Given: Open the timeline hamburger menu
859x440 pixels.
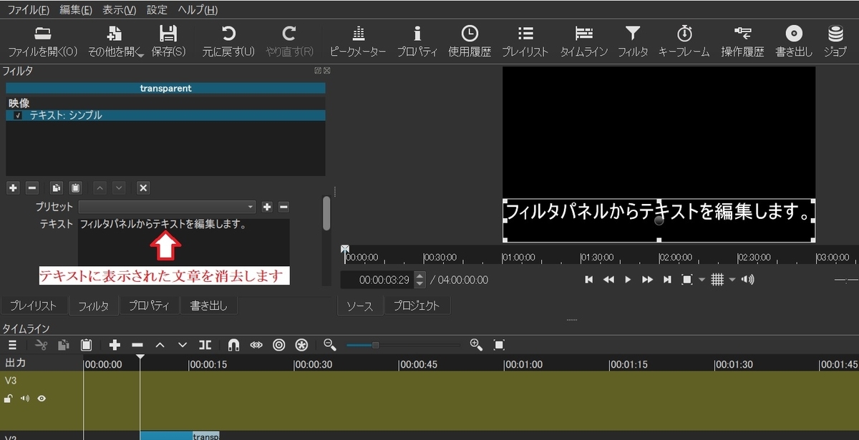Looking at the screenshot, I should click(12, 345).
